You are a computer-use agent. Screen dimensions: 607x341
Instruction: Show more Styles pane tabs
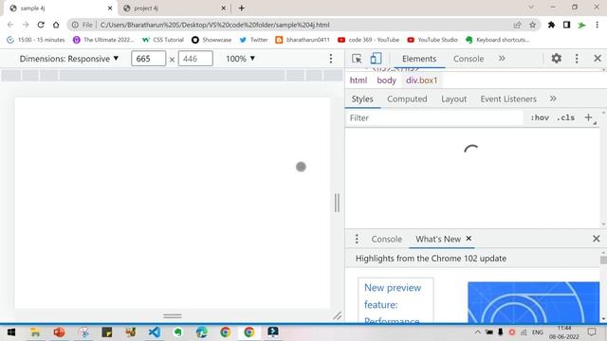(x=553, y=99)
